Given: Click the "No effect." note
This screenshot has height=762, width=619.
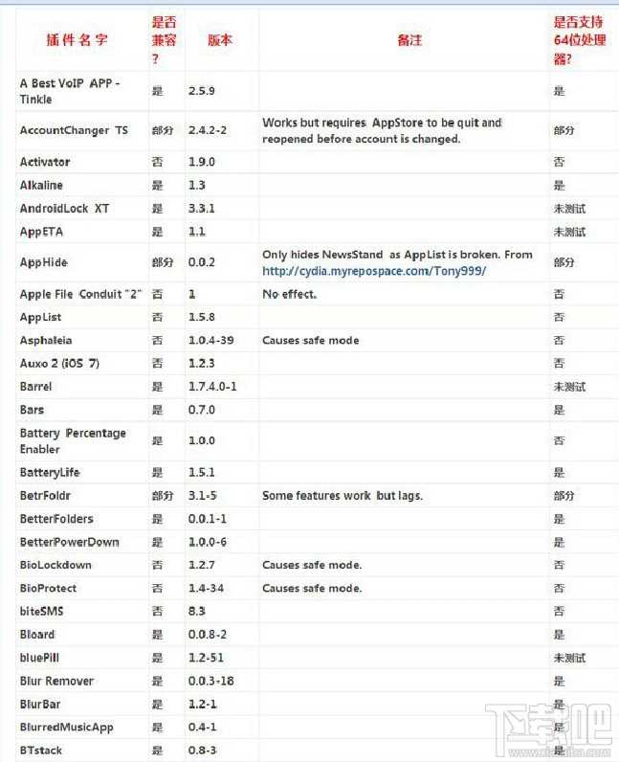Looking at the screenshot, I should 289,294.
